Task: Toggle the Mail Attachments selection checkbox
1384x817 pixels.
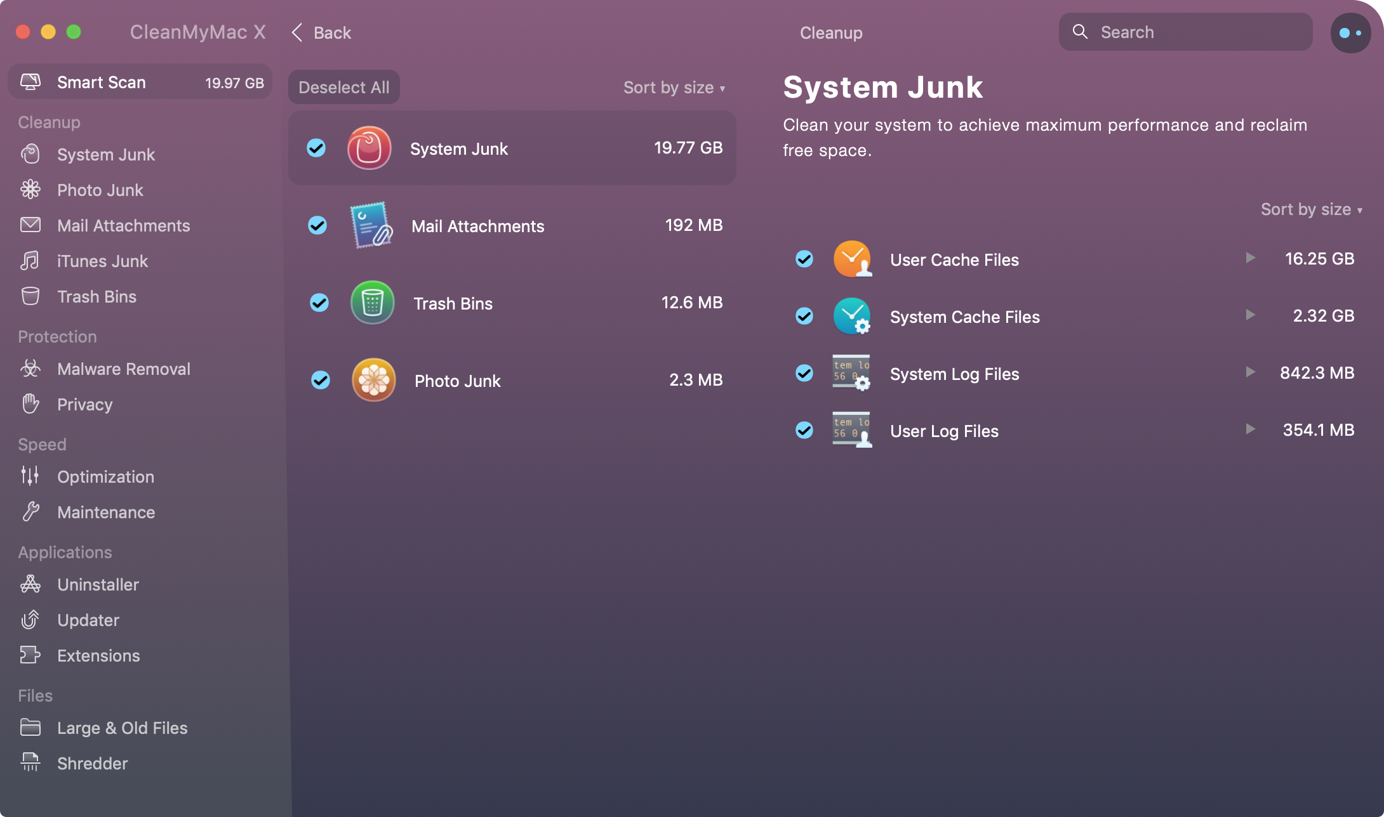Action: pos(317,225)
